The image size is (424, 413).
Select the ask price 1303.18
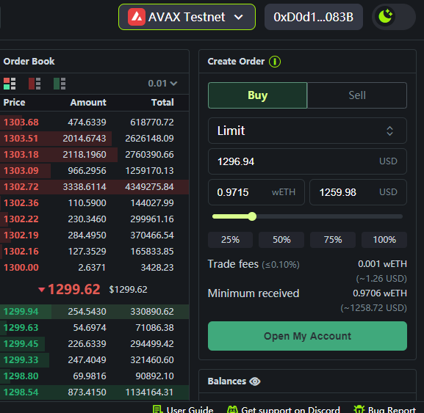coord(21,155)
